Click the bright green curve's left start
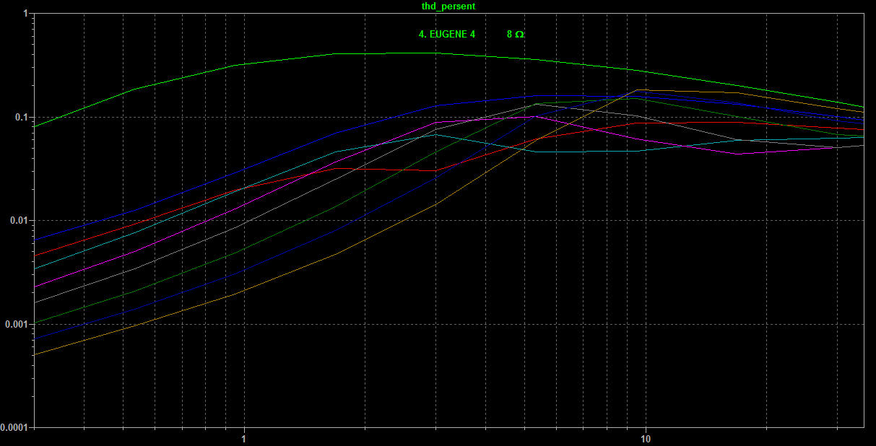The width and height of the screenshot is (876, 446). [36, 126]
